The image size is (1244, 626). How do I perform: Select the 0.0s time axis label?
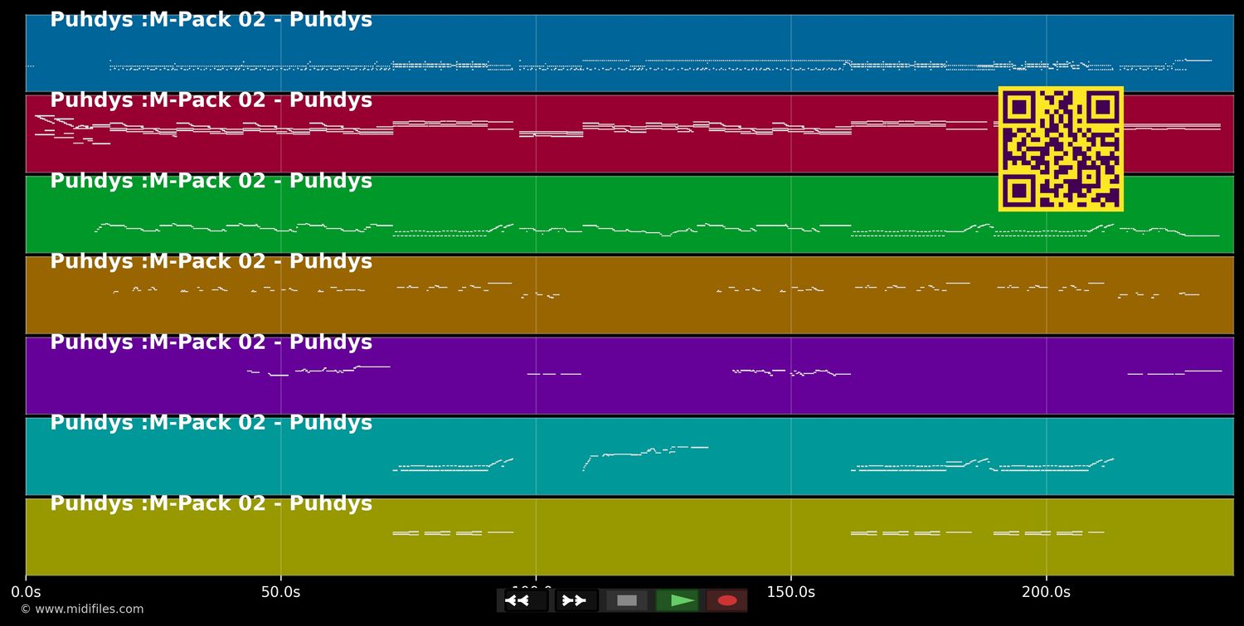click(x=26, y=592)
